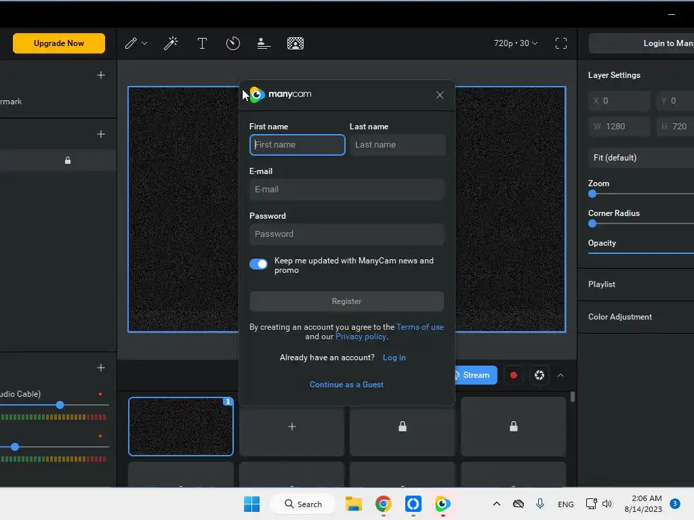Click the Log in link
Image resolution: width=694 pixels, height=520 pixels.
coord(394,357)
